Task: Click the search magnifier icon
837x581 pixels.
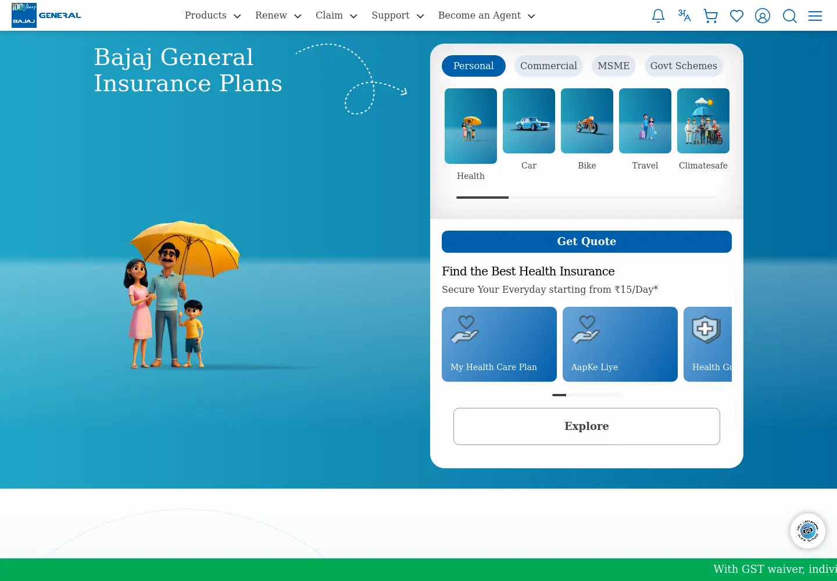Action: point(789,16)
